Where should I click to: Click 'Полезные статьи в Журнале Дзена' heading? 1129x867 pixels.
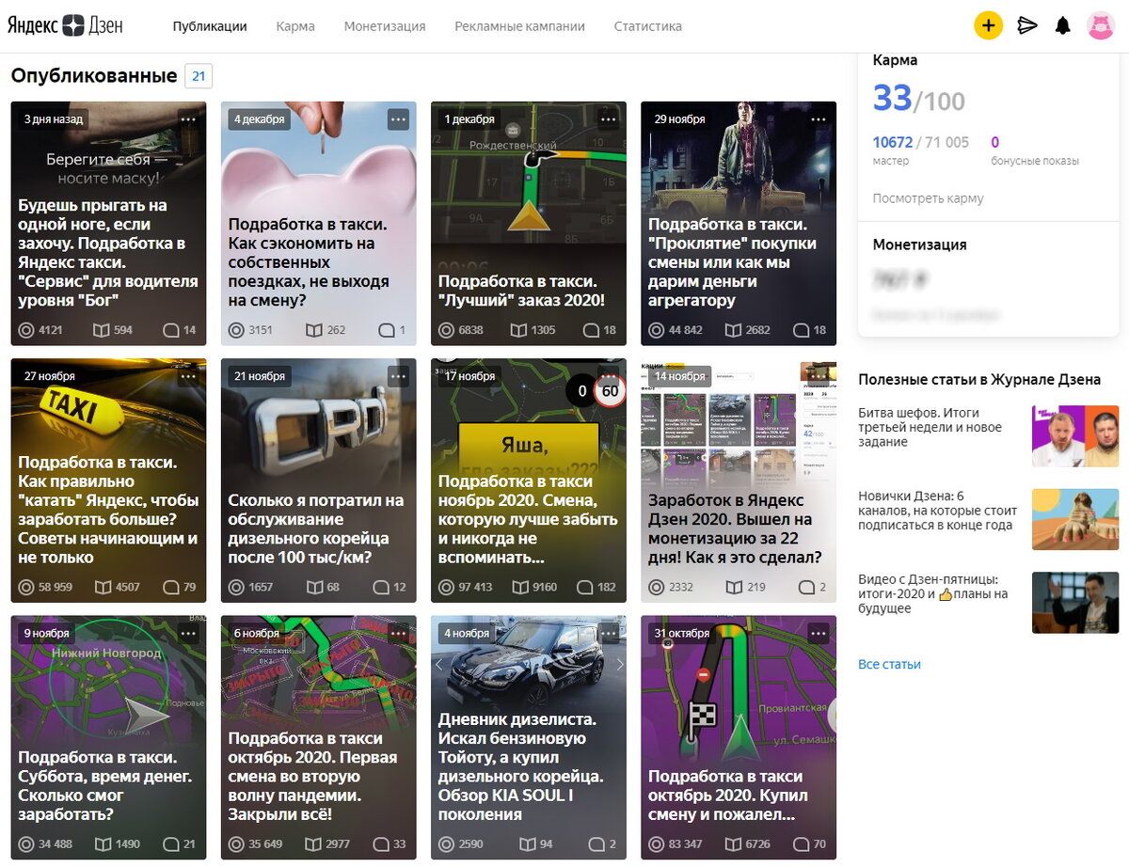979,380
